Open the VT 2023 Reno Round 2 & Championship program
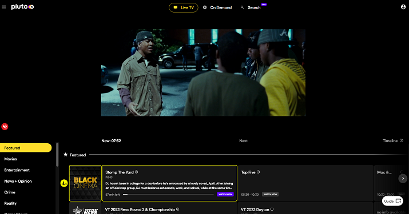This screenshot has height=214, width=409. coord(169,208)
